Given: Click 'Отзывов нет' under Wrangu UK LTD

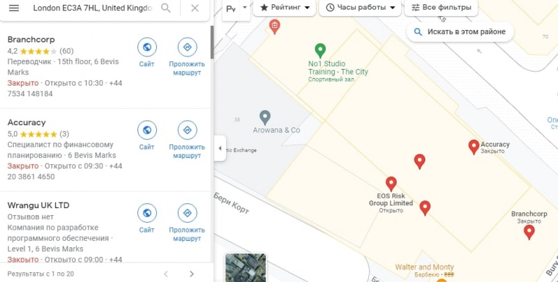Looking at the screenshot, I should (x=30, y=217).
